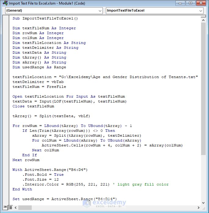The image size is (209, 213).
Task: Click ".Font.Size = 12" line
Action: point(41,179)
